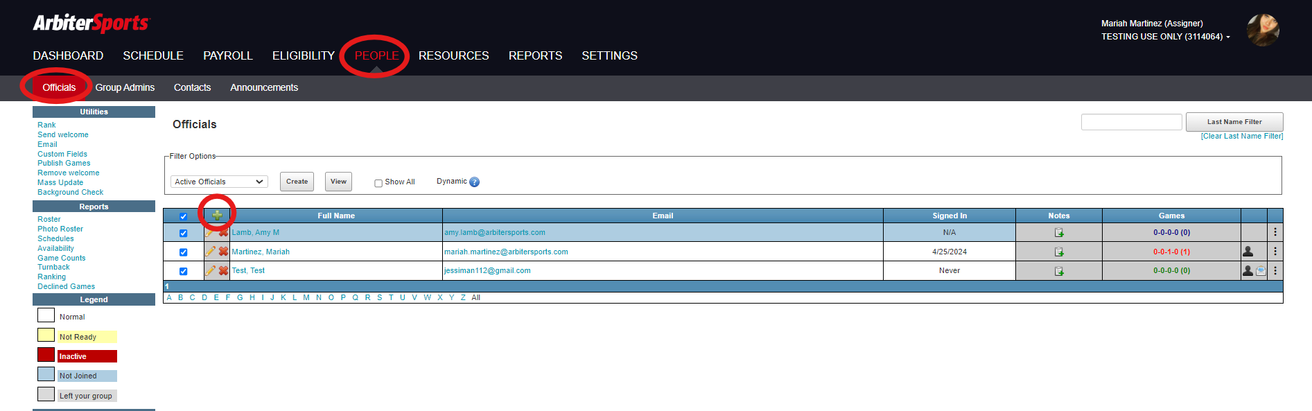Click the Normal legend color swatch

46,315
